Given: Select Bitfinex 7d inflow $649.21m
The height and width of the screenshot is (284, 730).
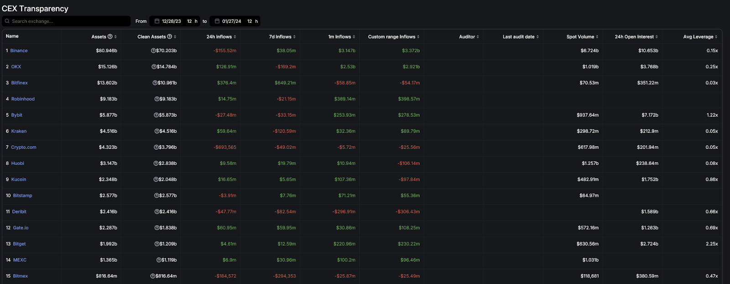Looking at the screenshot, I should (x=285, y=83).
